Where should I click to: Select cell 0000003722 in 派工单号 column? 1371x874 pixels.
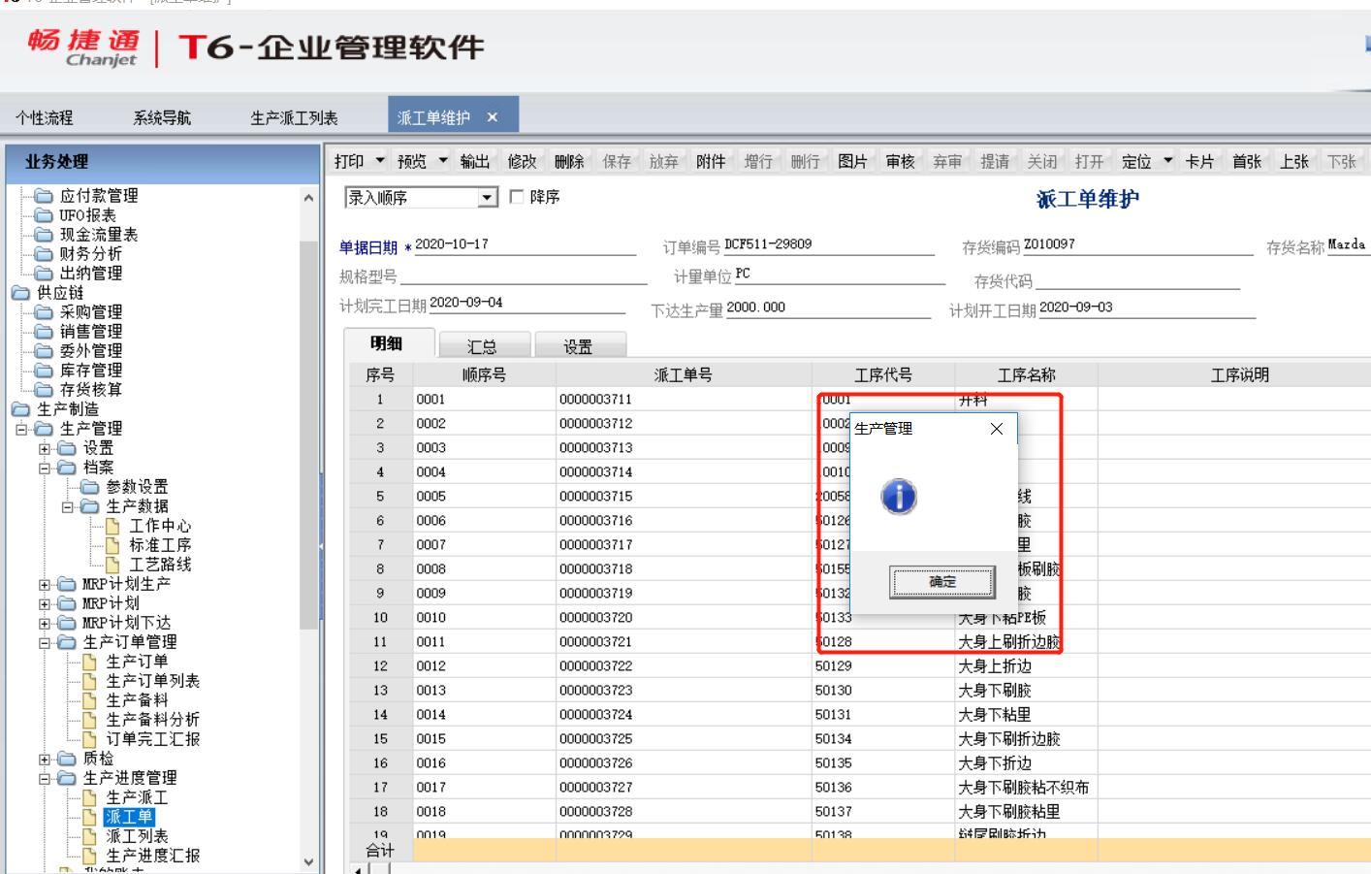click(684, 666)
